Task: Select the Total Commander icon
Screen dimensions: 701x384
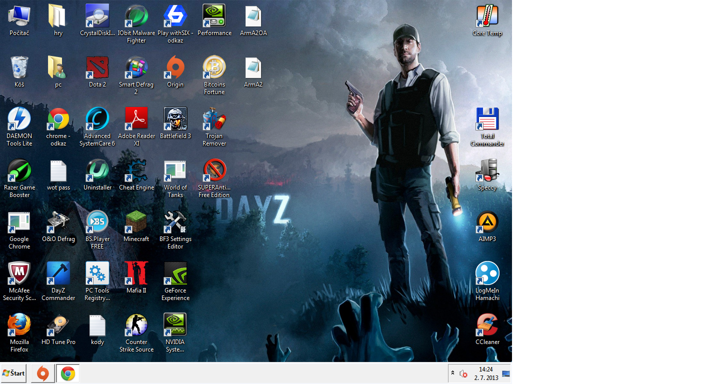Action: pos(487,127)
